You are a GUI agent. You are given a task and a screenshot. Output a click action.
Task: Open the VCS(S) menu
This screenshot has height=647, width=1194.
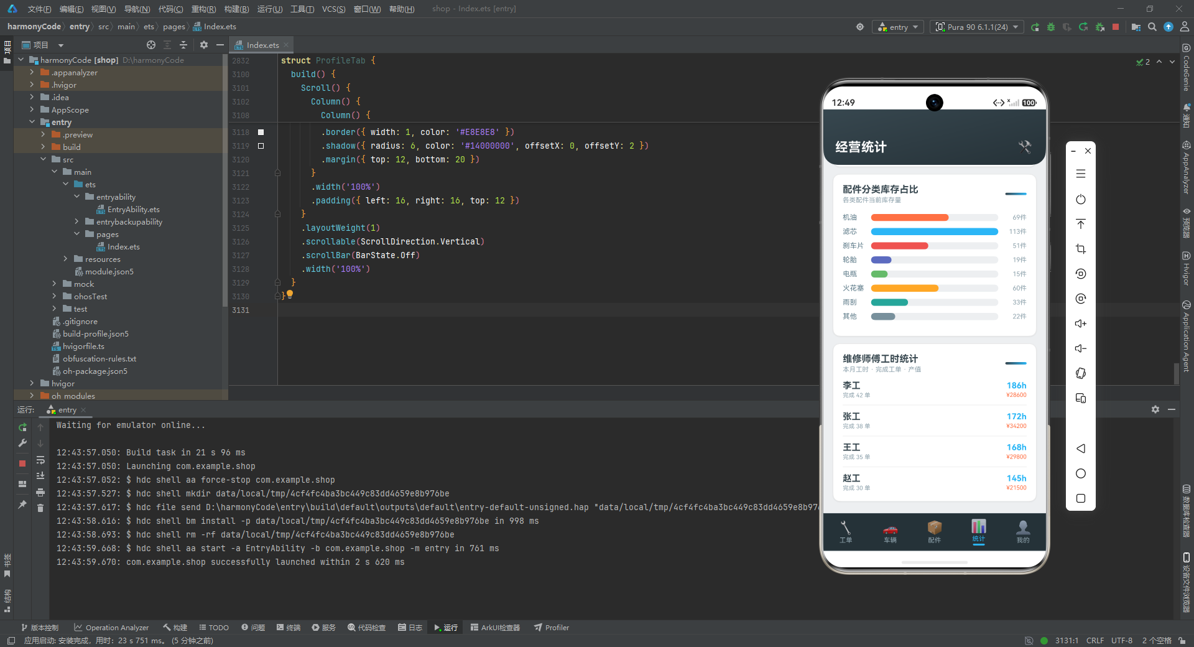333,9
